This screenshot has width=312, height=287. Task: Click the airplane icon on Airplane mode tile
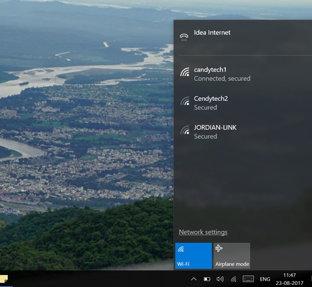(x=219, y=248)
